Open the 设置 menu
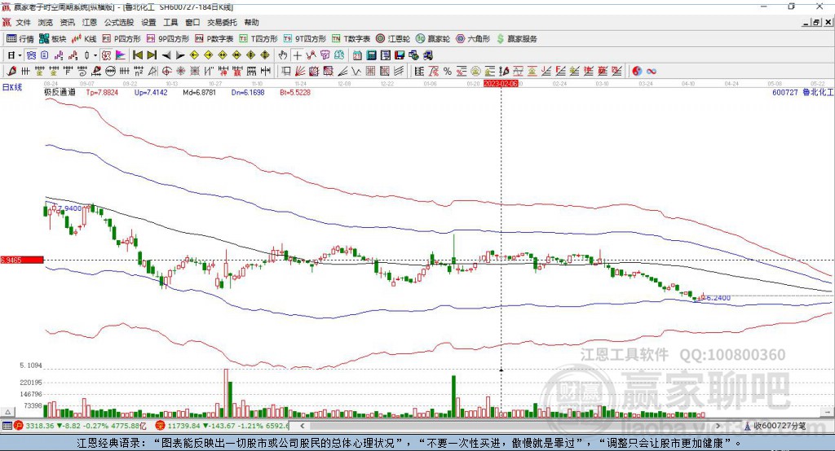This screenshot has width=835, height=451. (148, 22)
